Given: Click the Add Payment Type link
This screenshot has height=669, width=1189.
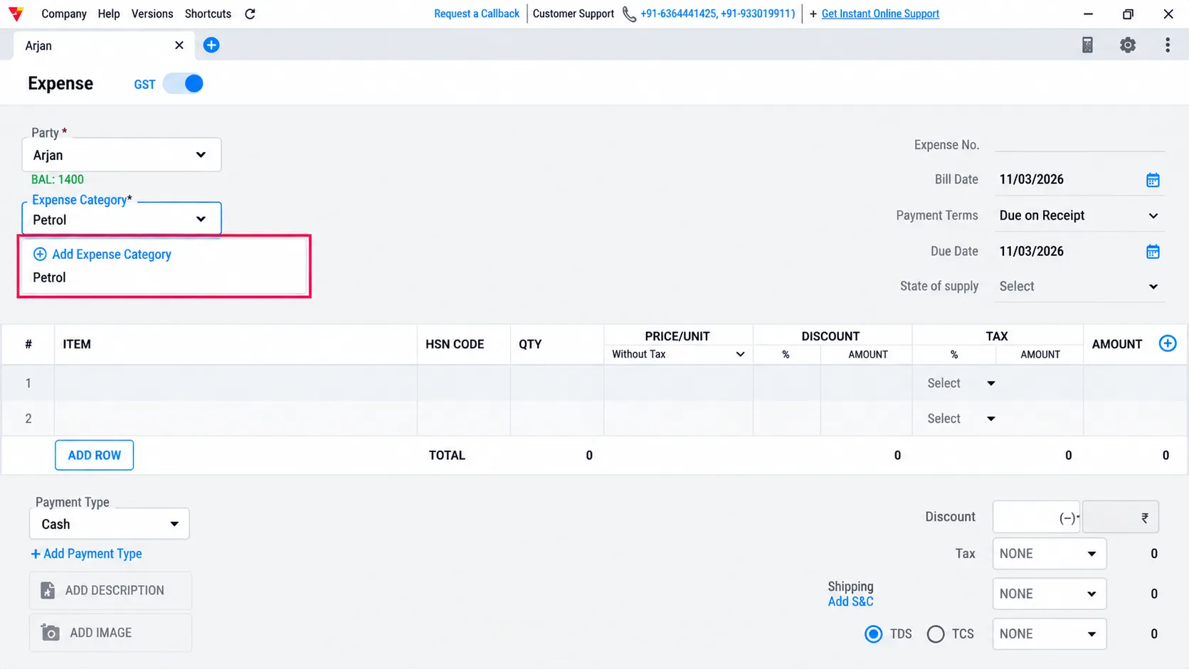Looking at the screenshot, I should (x=86, y=554).
